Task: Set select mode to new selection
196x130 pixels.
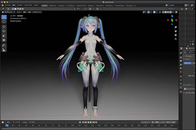Action: point(13,9)
